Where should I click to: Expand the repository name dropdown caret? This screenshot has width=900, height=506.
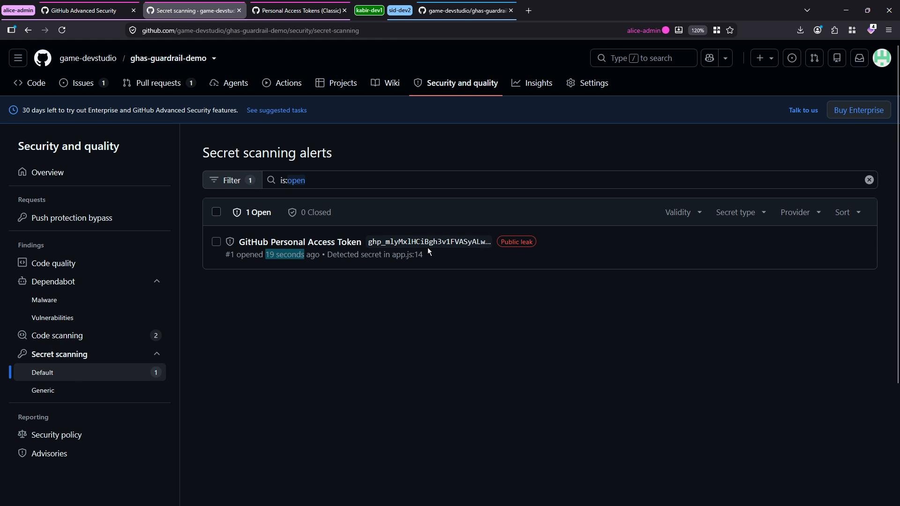[214, 59]
